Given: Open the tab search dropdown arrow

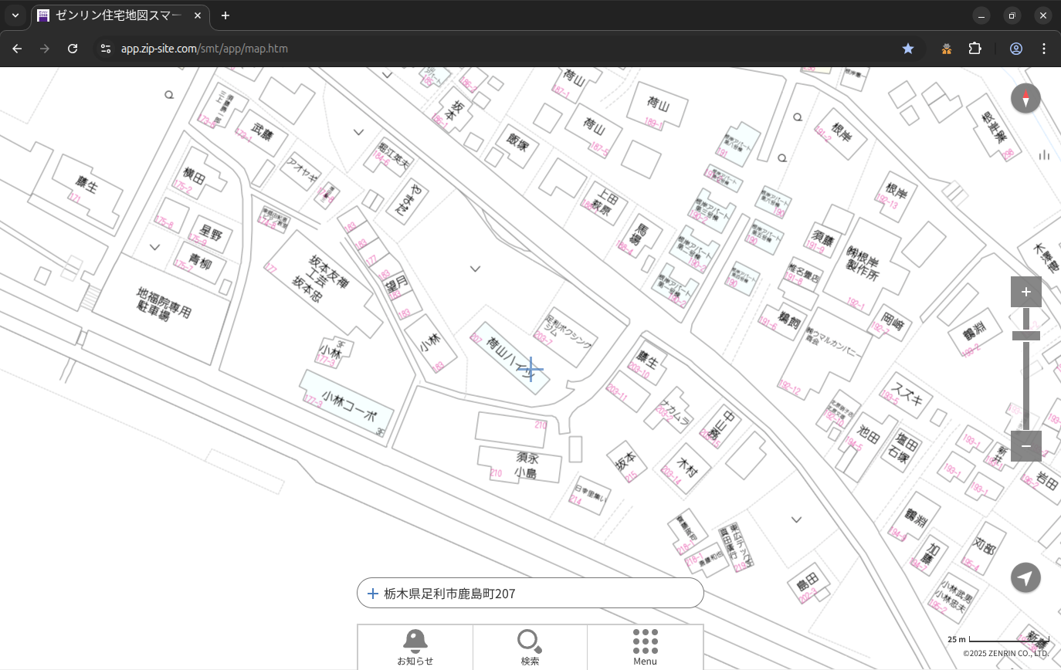Looking at the screenshot, I should [15, 15].
